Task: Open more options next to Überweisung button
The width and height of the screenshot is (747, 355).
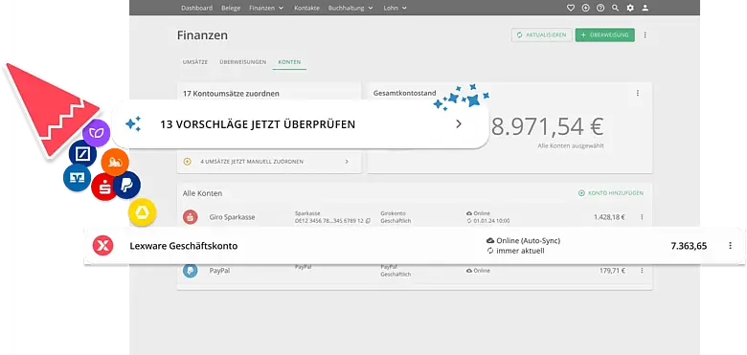Action: click(645, 35)
